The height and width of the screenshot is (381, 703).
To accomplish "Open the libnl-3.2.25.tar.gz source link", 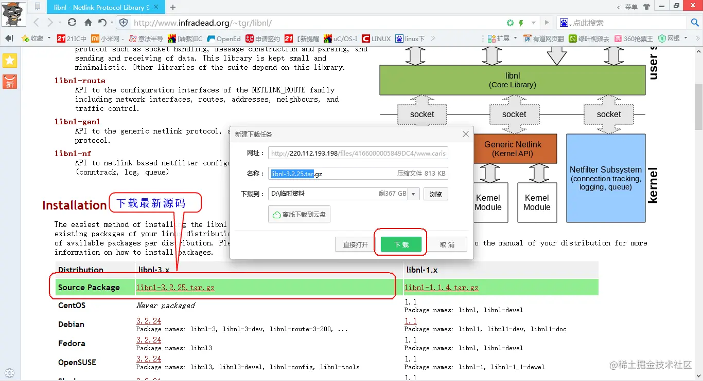I will click(x=175, y=288).
